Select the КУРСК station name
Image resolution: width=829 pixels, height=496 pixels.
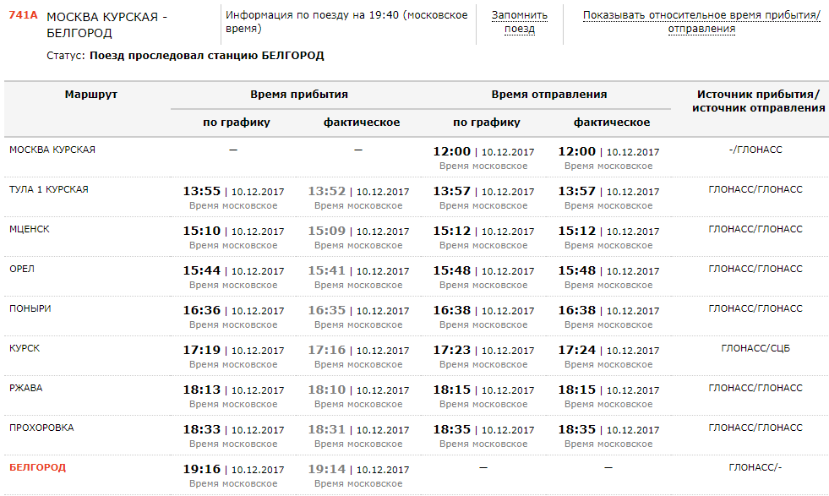point(25,348)
